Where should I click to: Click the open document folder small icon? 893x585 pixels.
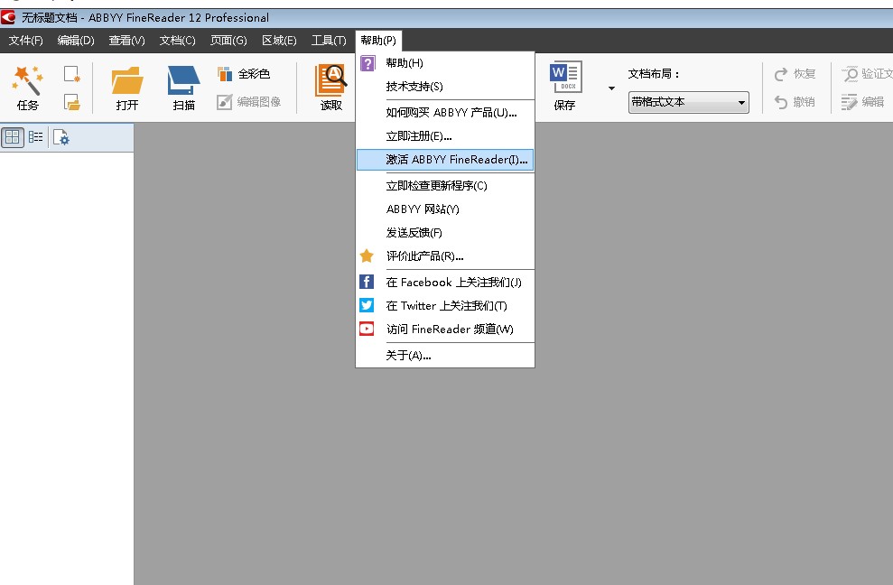[x=71, y=102]
